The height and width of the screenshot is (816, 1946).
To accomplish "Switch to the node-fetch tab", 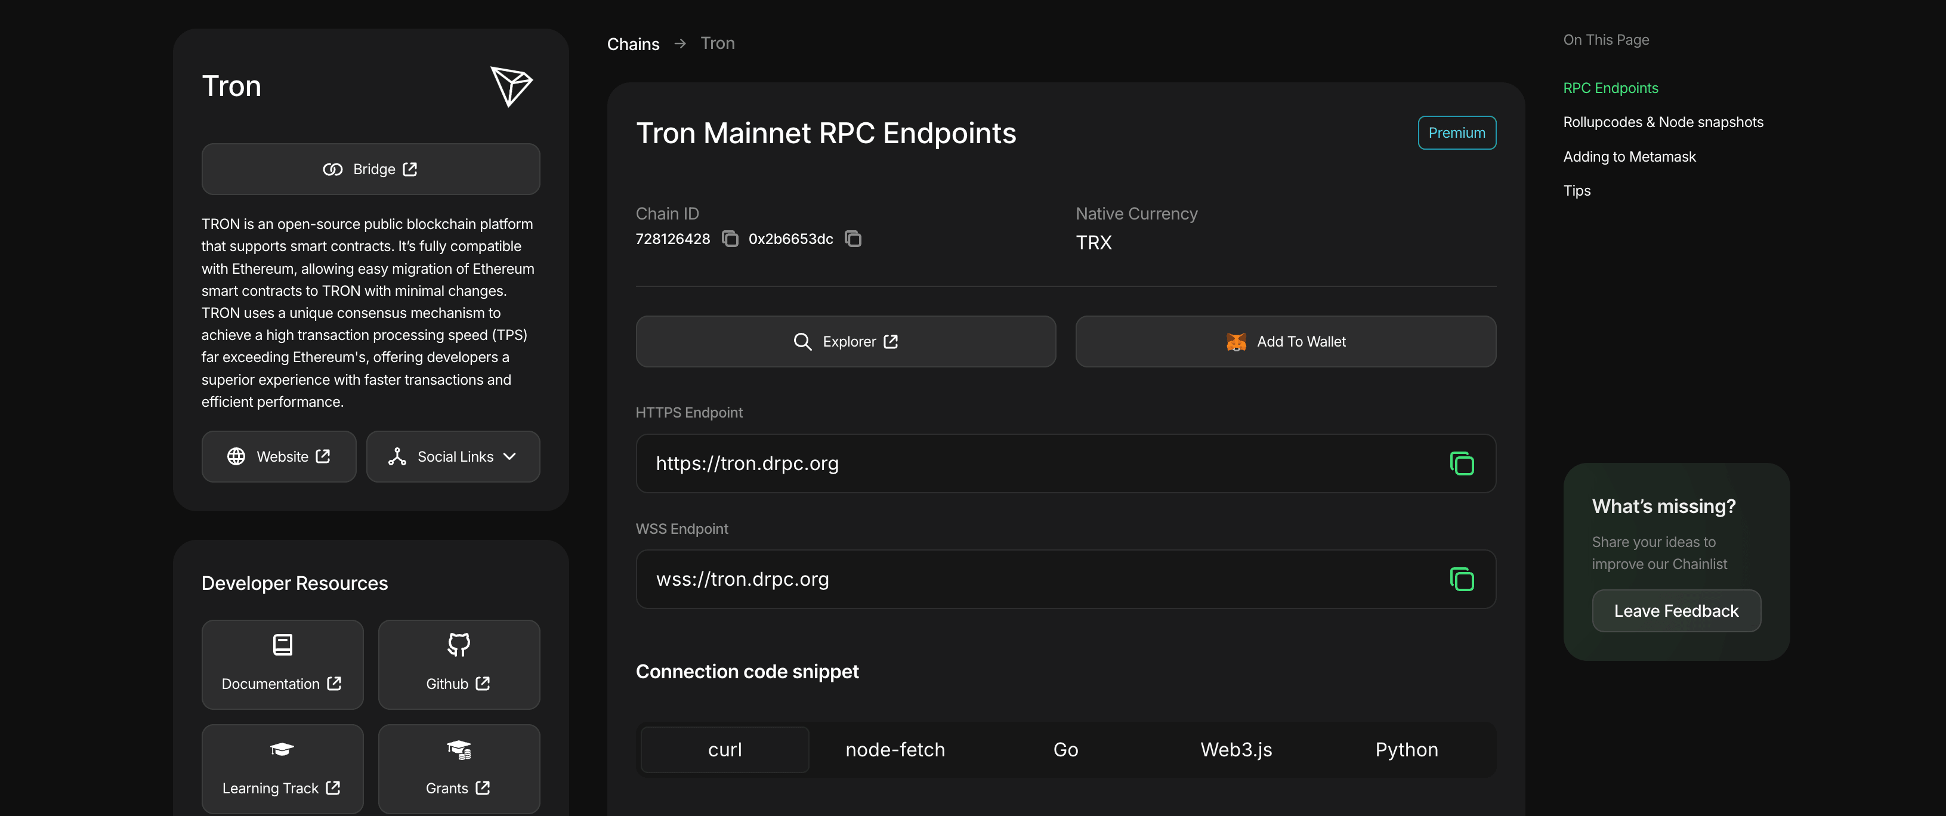I will 894,750.
